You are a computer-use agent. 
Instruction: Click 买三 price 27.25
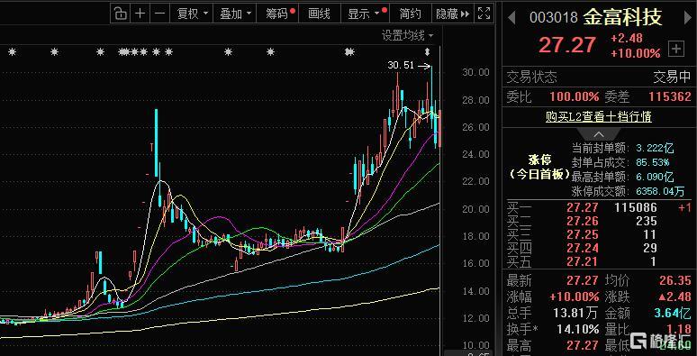click(583, 234)
